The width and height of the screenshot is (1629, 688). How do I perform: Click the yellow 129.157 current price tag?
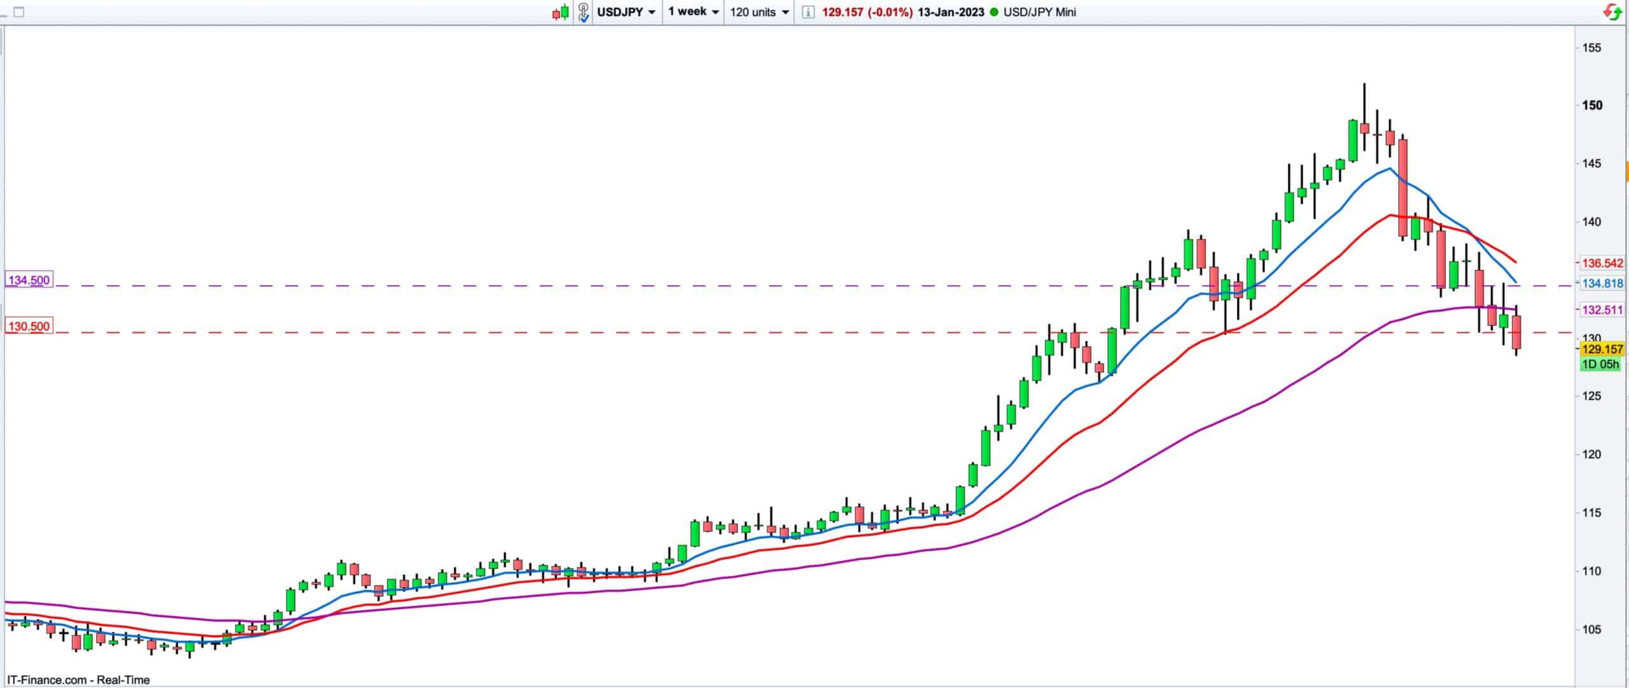pyautogui.click(x=1602, y=349)
